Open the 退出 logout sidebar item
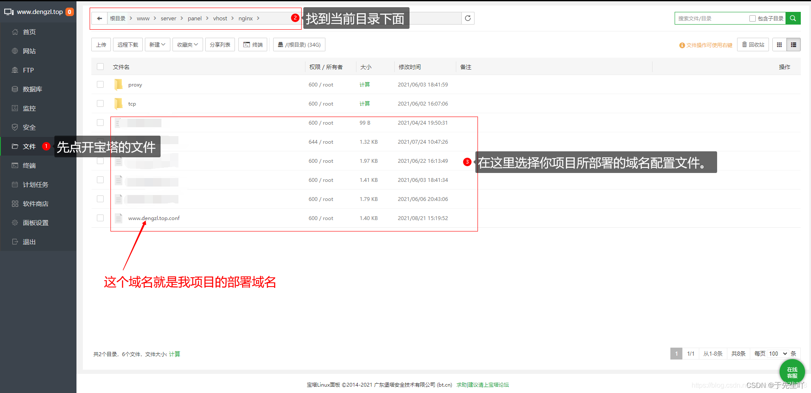This screenshot has height=393, width=811. (x=38, y=242)
